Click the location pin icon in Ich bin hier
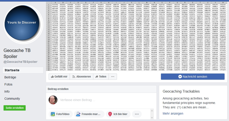229x121 pixels. point(110,114)
